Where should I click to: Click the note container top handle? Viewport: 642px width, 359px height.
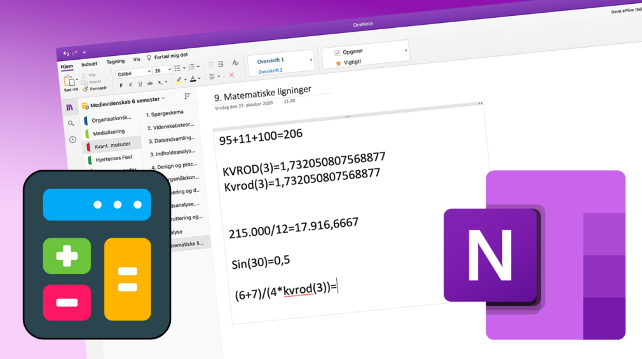(x=348, y=117)
